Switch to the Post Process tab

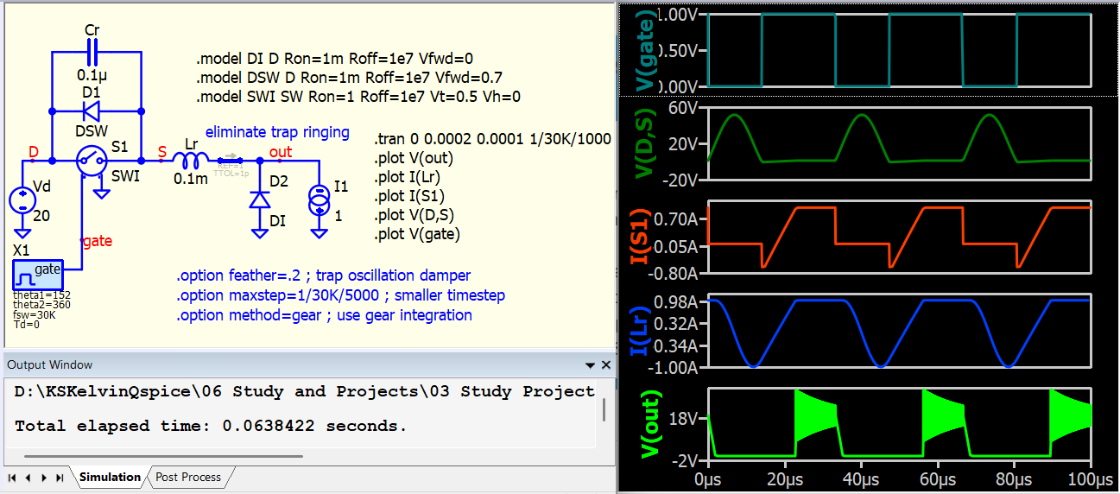pos(187,477)
